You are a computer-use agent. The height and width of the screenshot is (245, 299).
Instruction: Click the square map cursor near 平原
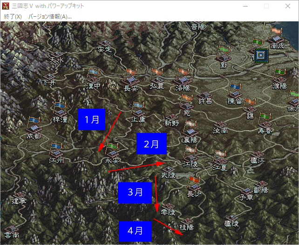(x=261, y=55)
